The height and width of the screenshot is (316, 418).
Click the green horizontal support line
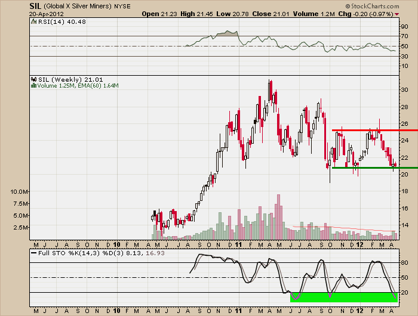[375, 168]
